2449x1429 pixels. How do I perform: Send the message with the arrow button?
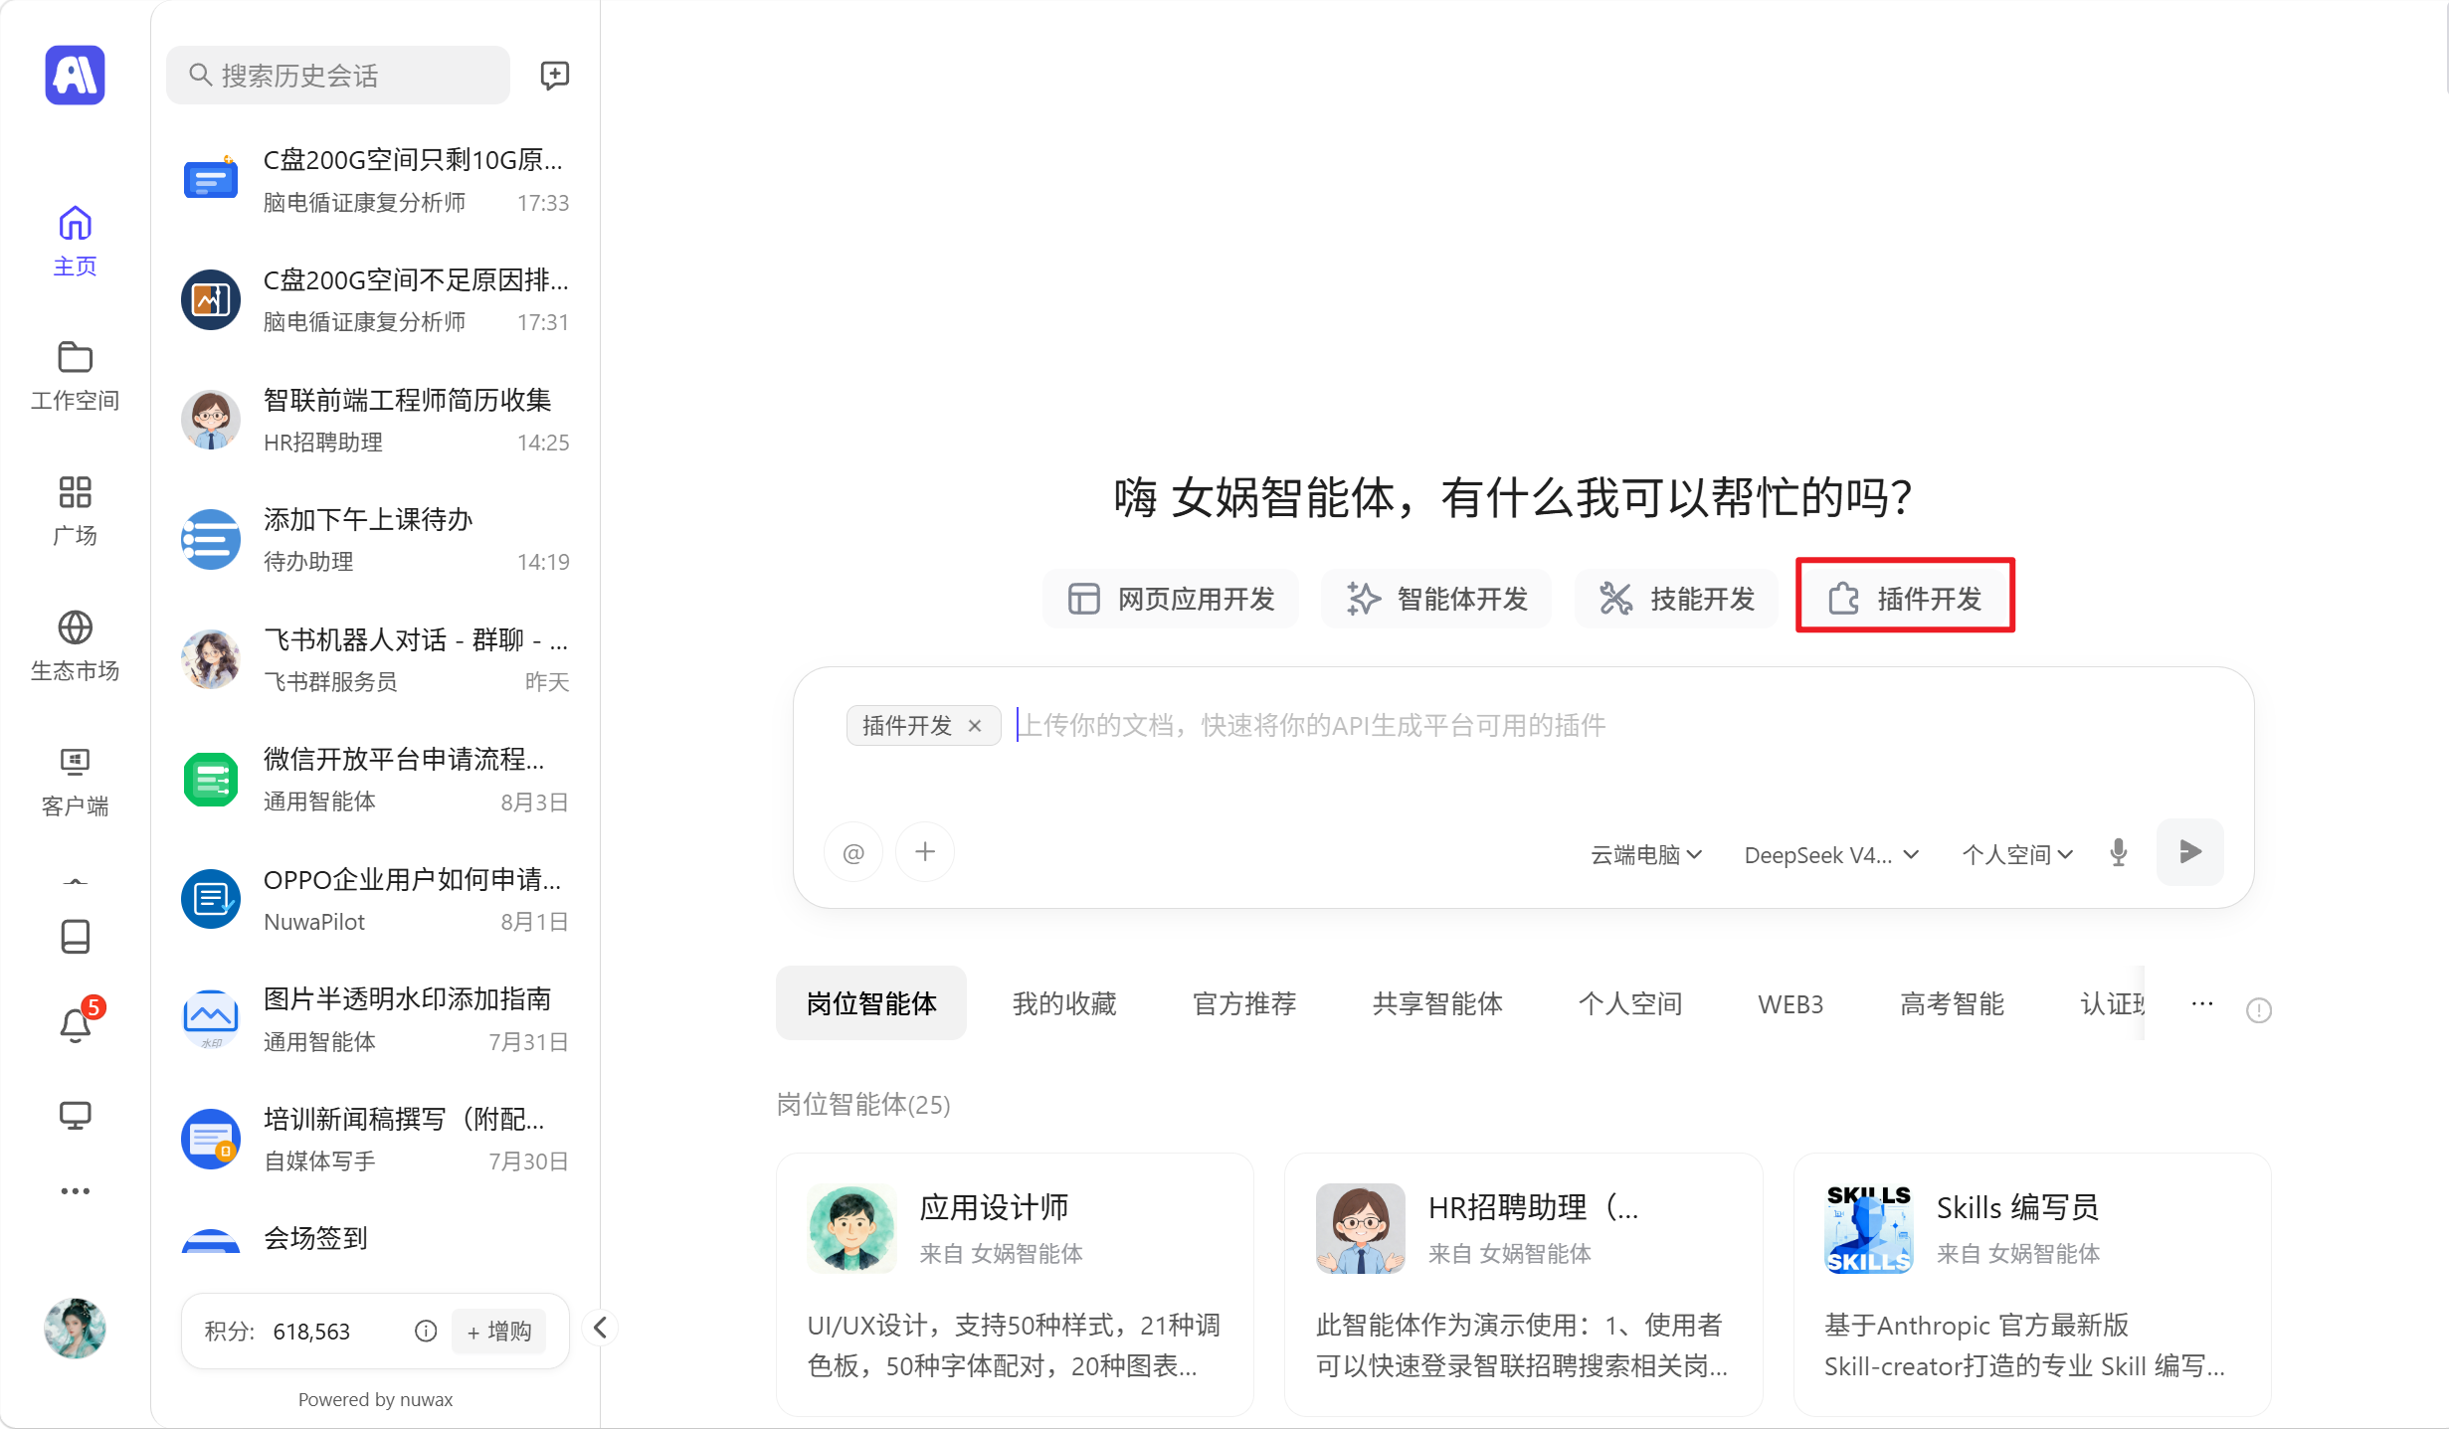(2189, 852)
